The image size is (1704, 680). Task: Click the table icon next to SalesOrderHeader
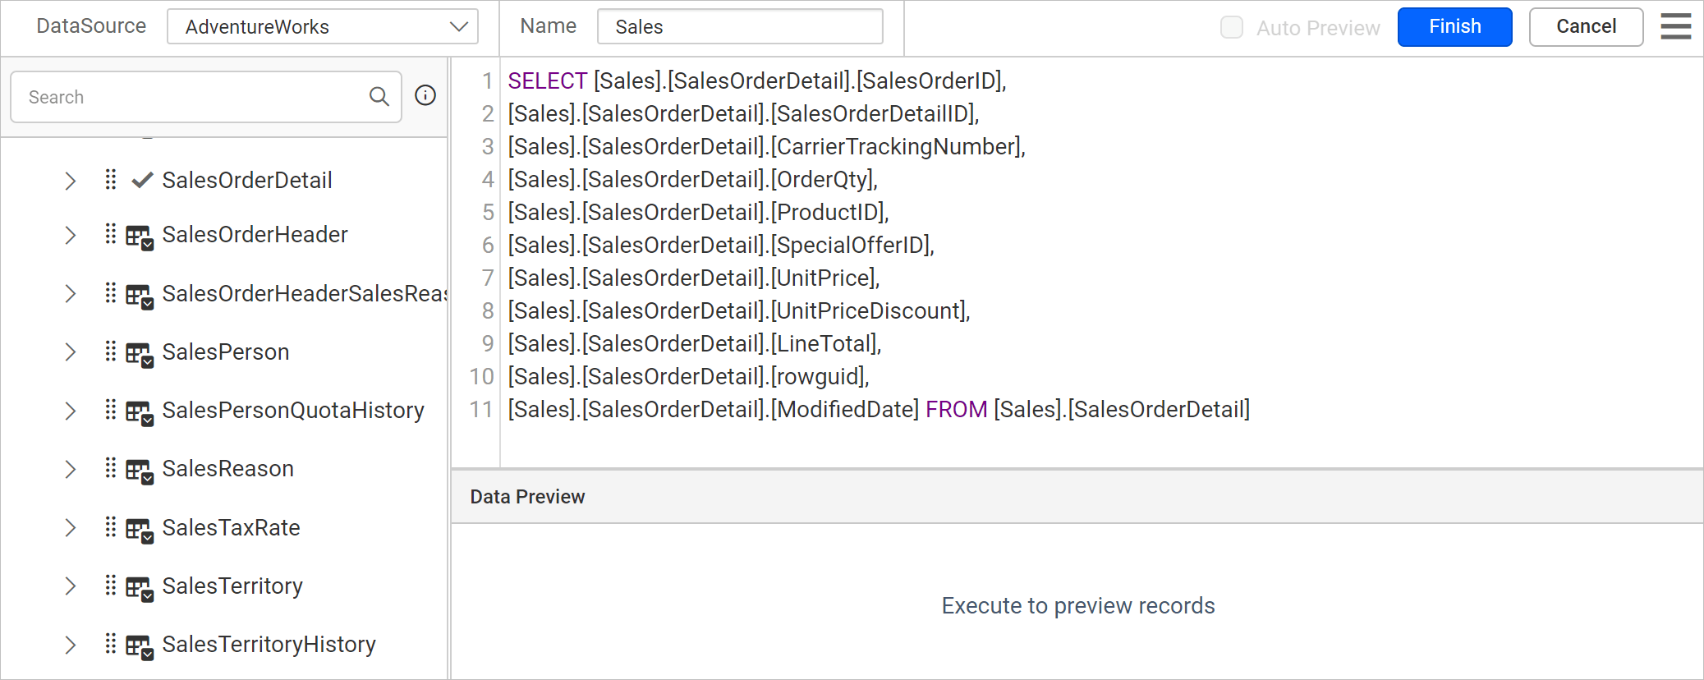coord(140,234)
